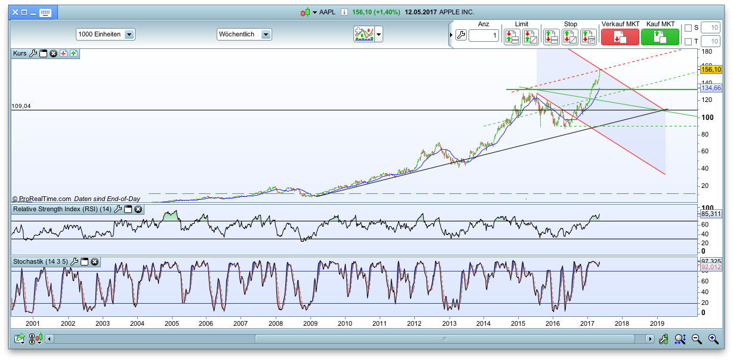
Task: Click the third Stop order icon
Action: coord(589,37)
